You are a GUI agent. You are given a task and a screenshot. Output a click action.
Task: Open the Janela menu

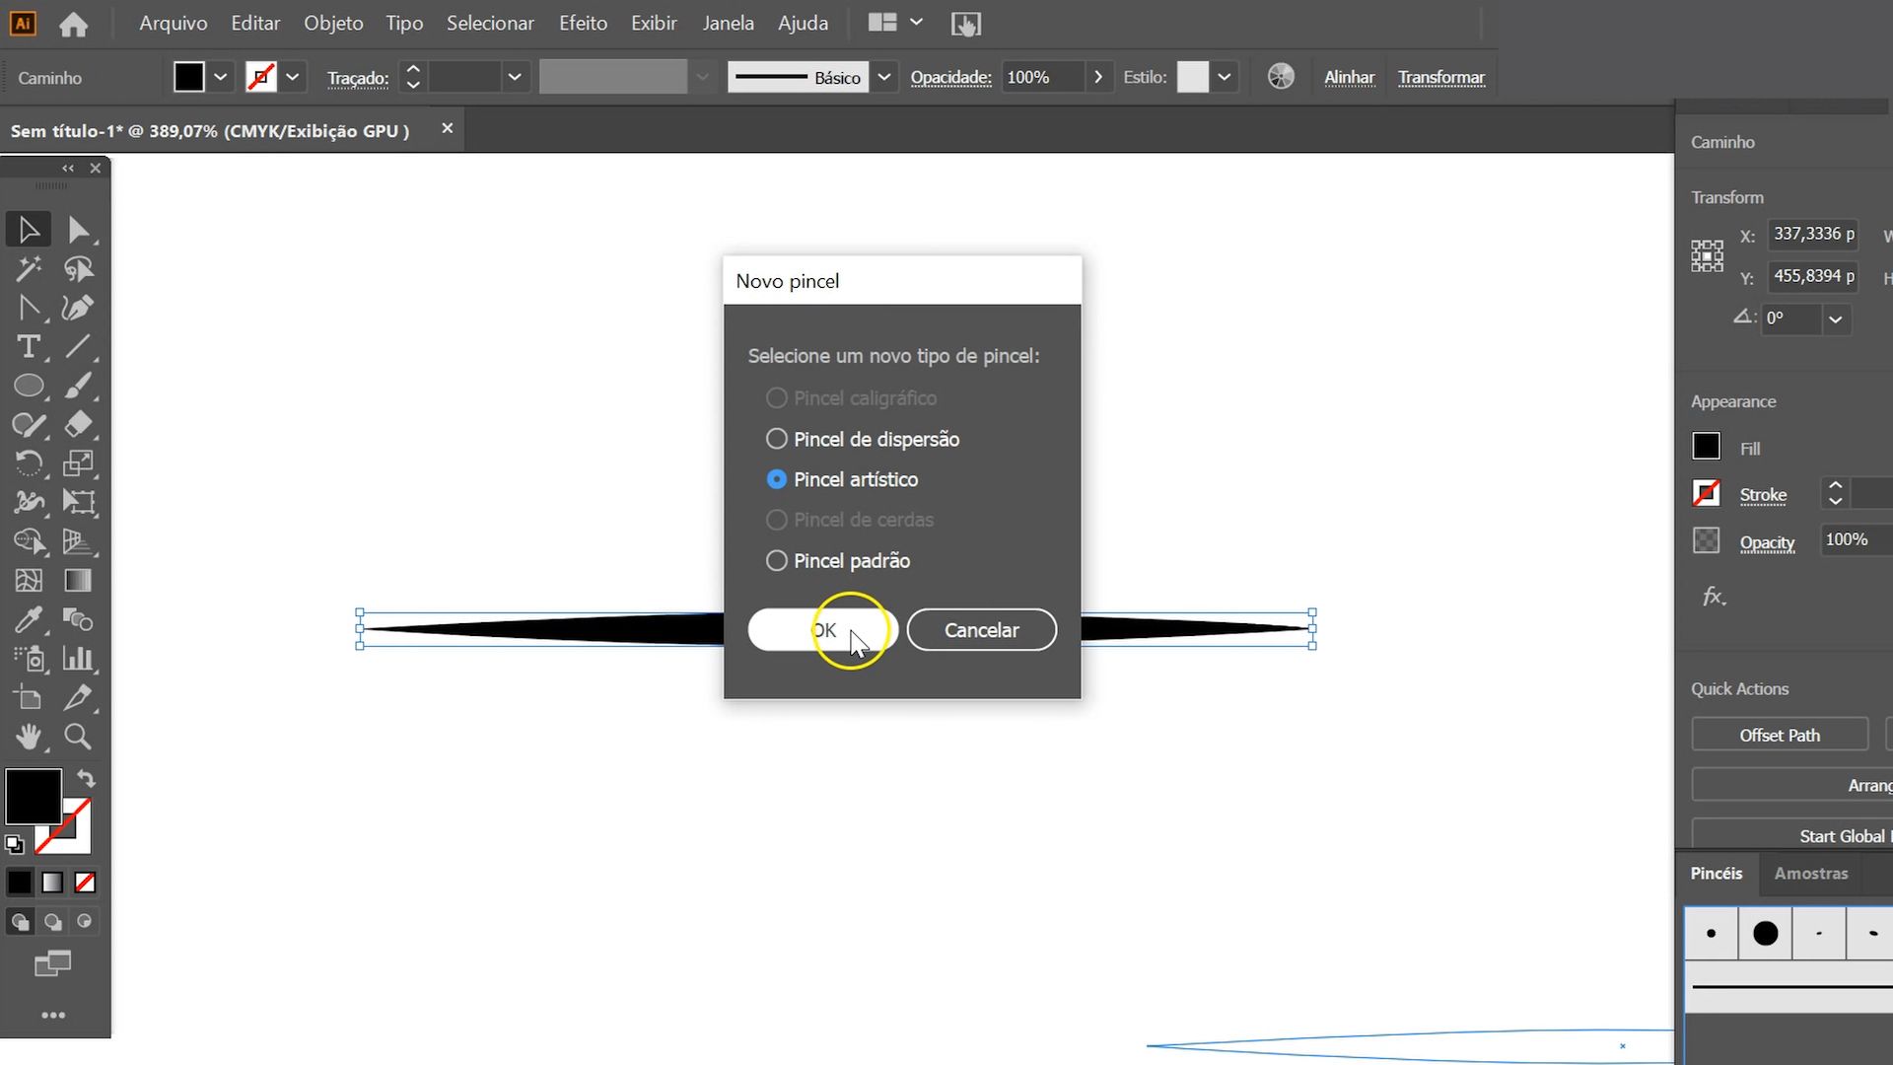[x=728, y=23]
